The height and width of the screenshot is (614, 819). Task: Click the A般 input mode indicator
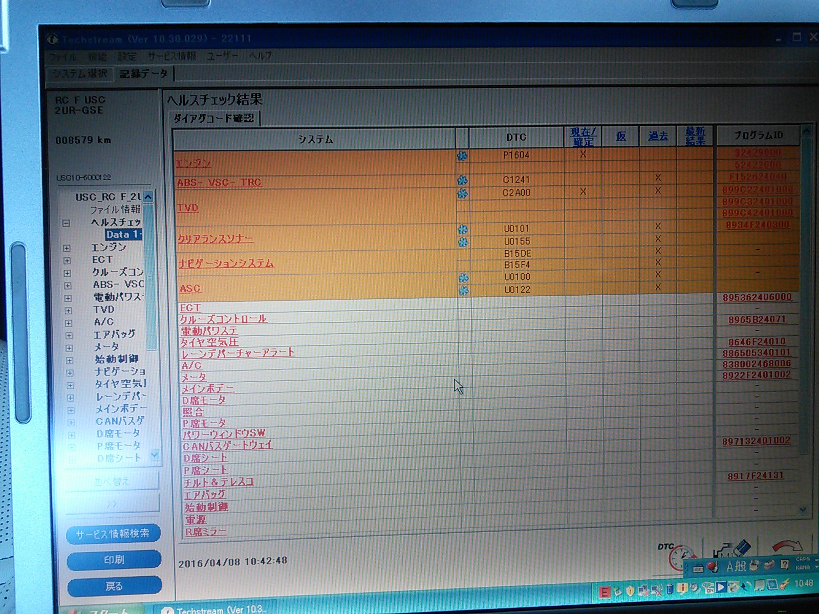click(736, 566)
